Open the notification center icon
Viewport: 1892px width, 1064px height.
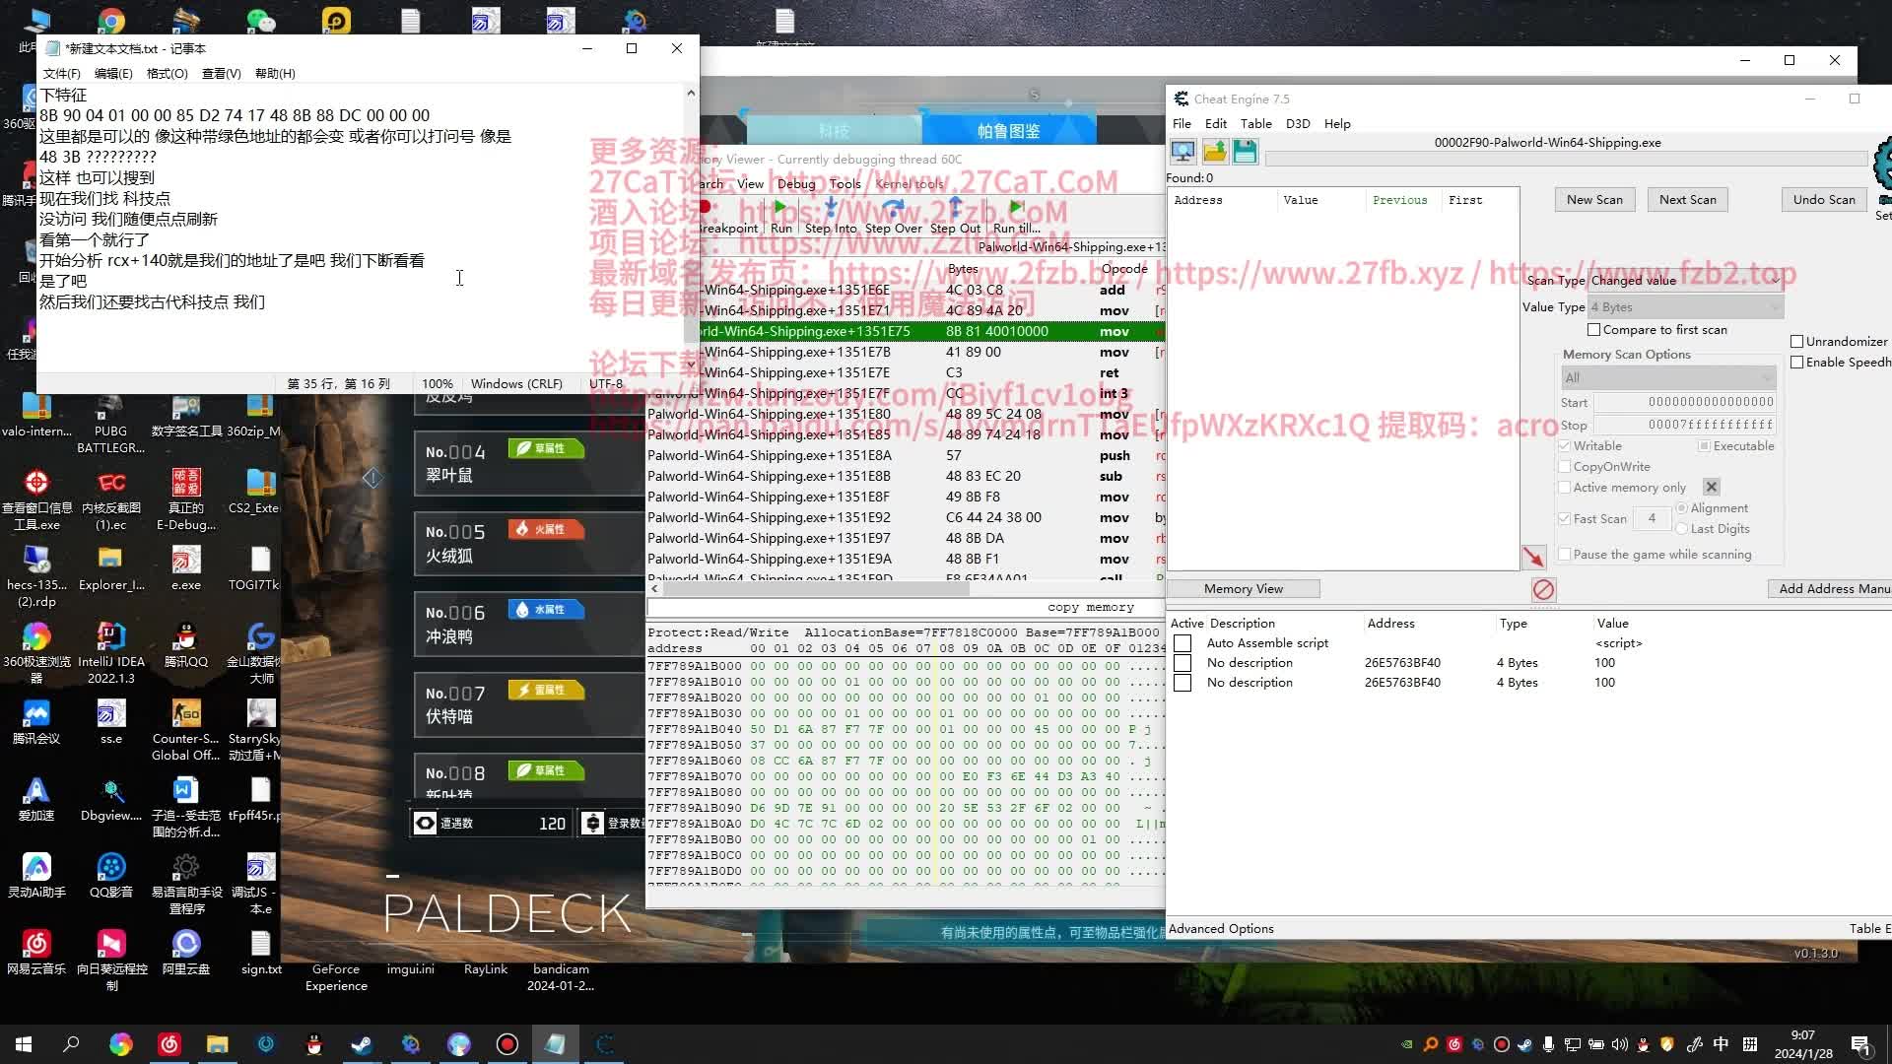tap(1861, 1044)
